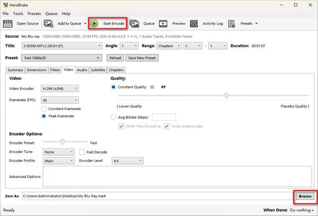Click the Browse button
318x216 pixels.
(x=305, y=196)
